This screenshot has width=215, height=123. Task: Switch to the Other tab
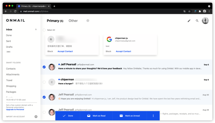click(73, 21)
